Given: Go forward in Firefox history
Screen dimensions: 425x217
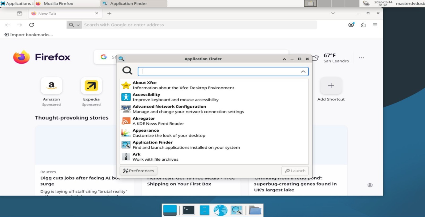Looking at the screenshot, I should click(x=19, y=25).
